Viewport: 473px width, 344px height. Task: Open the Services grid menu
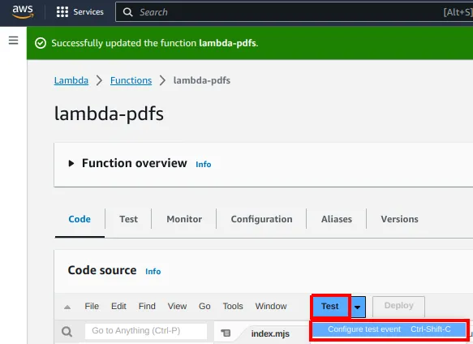(80, 12)
